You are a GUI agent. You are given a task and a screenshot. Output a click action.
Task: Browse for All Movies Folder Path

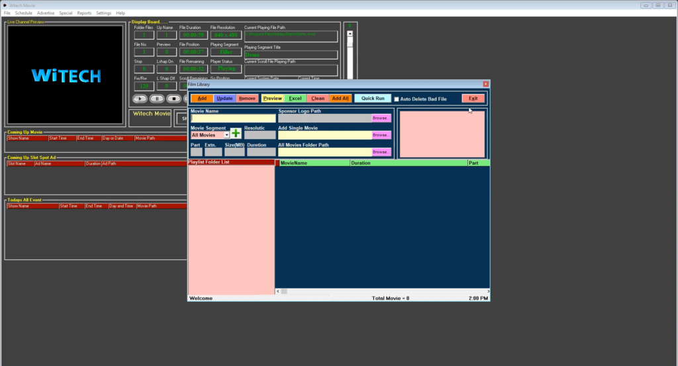pos(381,152)
